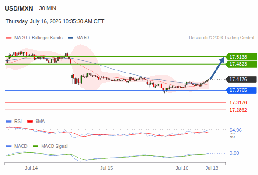The width and height of the screenshot is (258, 175).
Task: Click the Jul 18 date axis label
Action: point(212,168)
